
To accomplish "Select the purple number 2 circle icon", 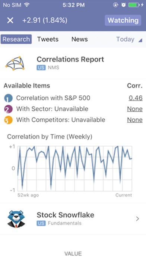I will pos(8,109).
